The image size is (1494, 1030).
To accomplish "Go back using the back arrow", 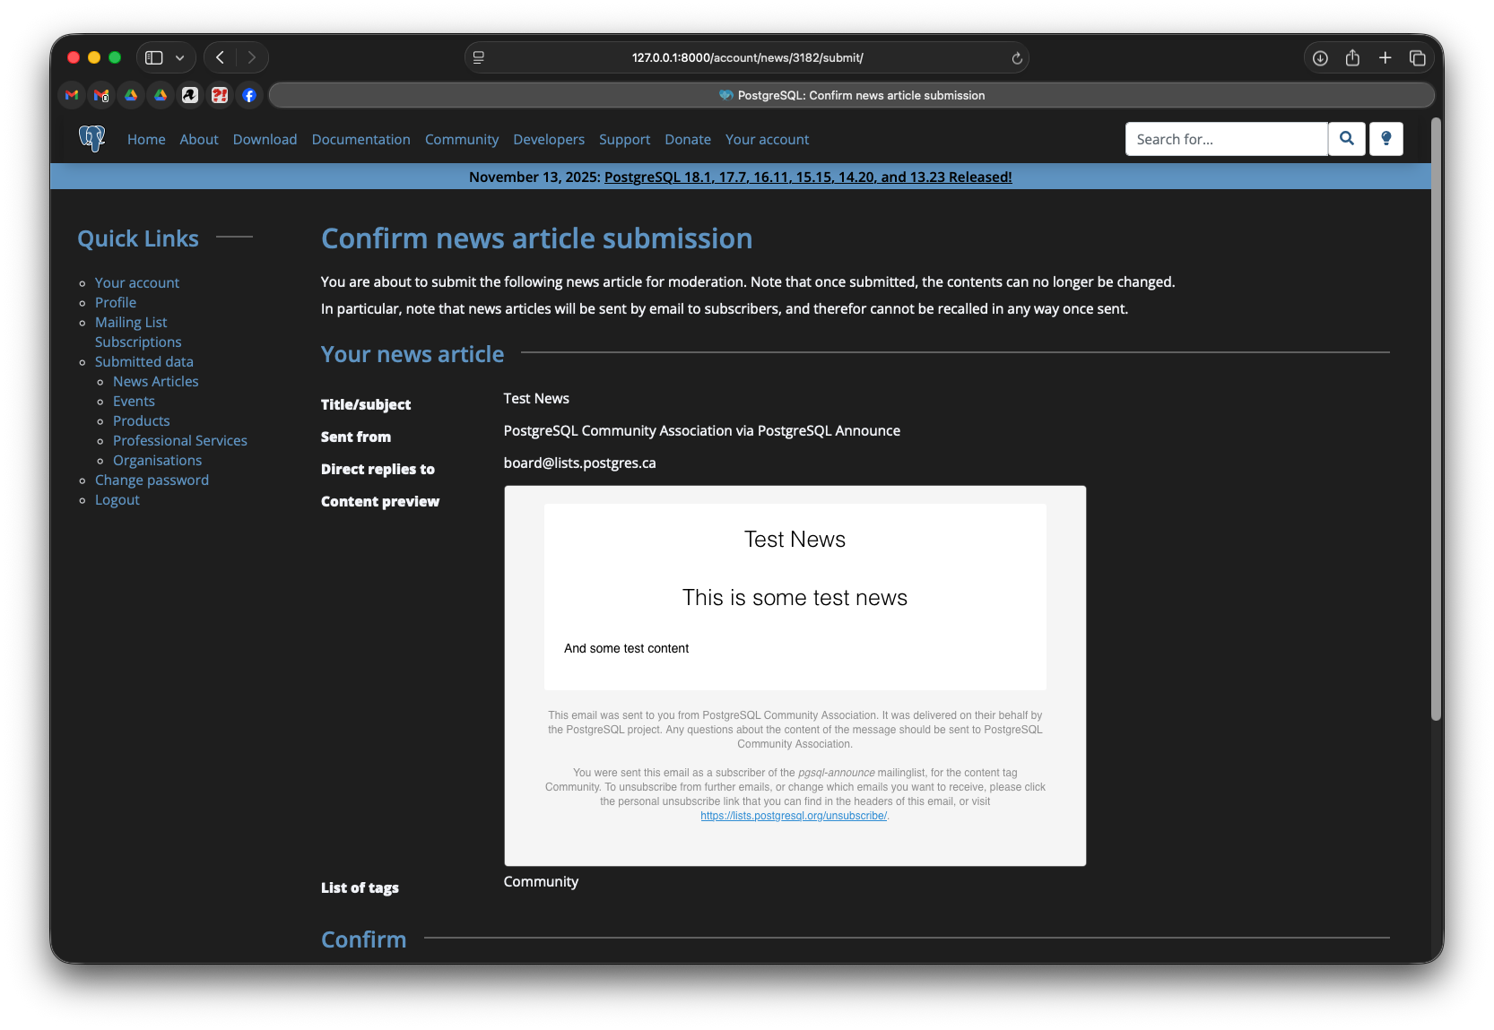I will pyautogui.click(x=221, y=58).
